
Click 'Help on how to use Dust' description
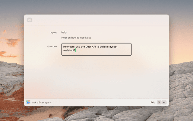76,38
